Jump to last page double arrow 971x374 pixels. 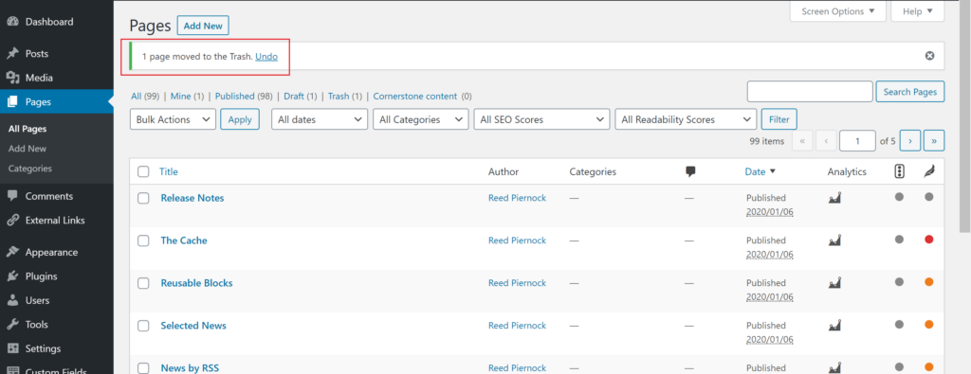pyautogui.click(x=934, y=141)
